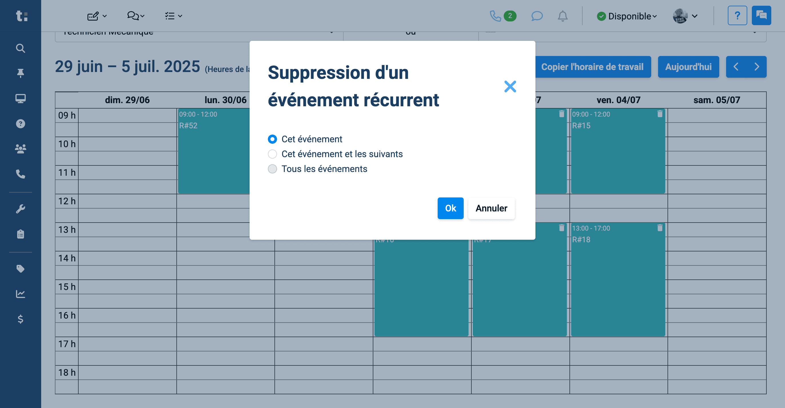Image resolution: width=785 pixels, height=408 pixels.
Task: Close the recurring event deletion dialog
Action: pyautogui.click(x=510, y=87)
